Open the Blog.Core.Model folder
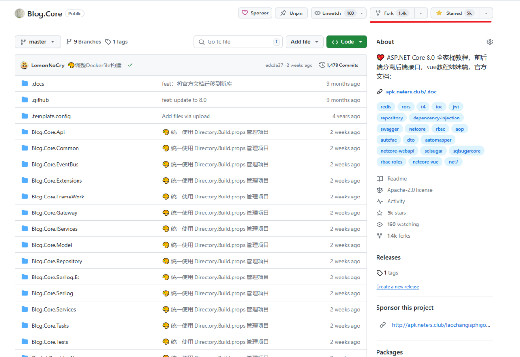 pyautogui.click(x=52, y=245)
